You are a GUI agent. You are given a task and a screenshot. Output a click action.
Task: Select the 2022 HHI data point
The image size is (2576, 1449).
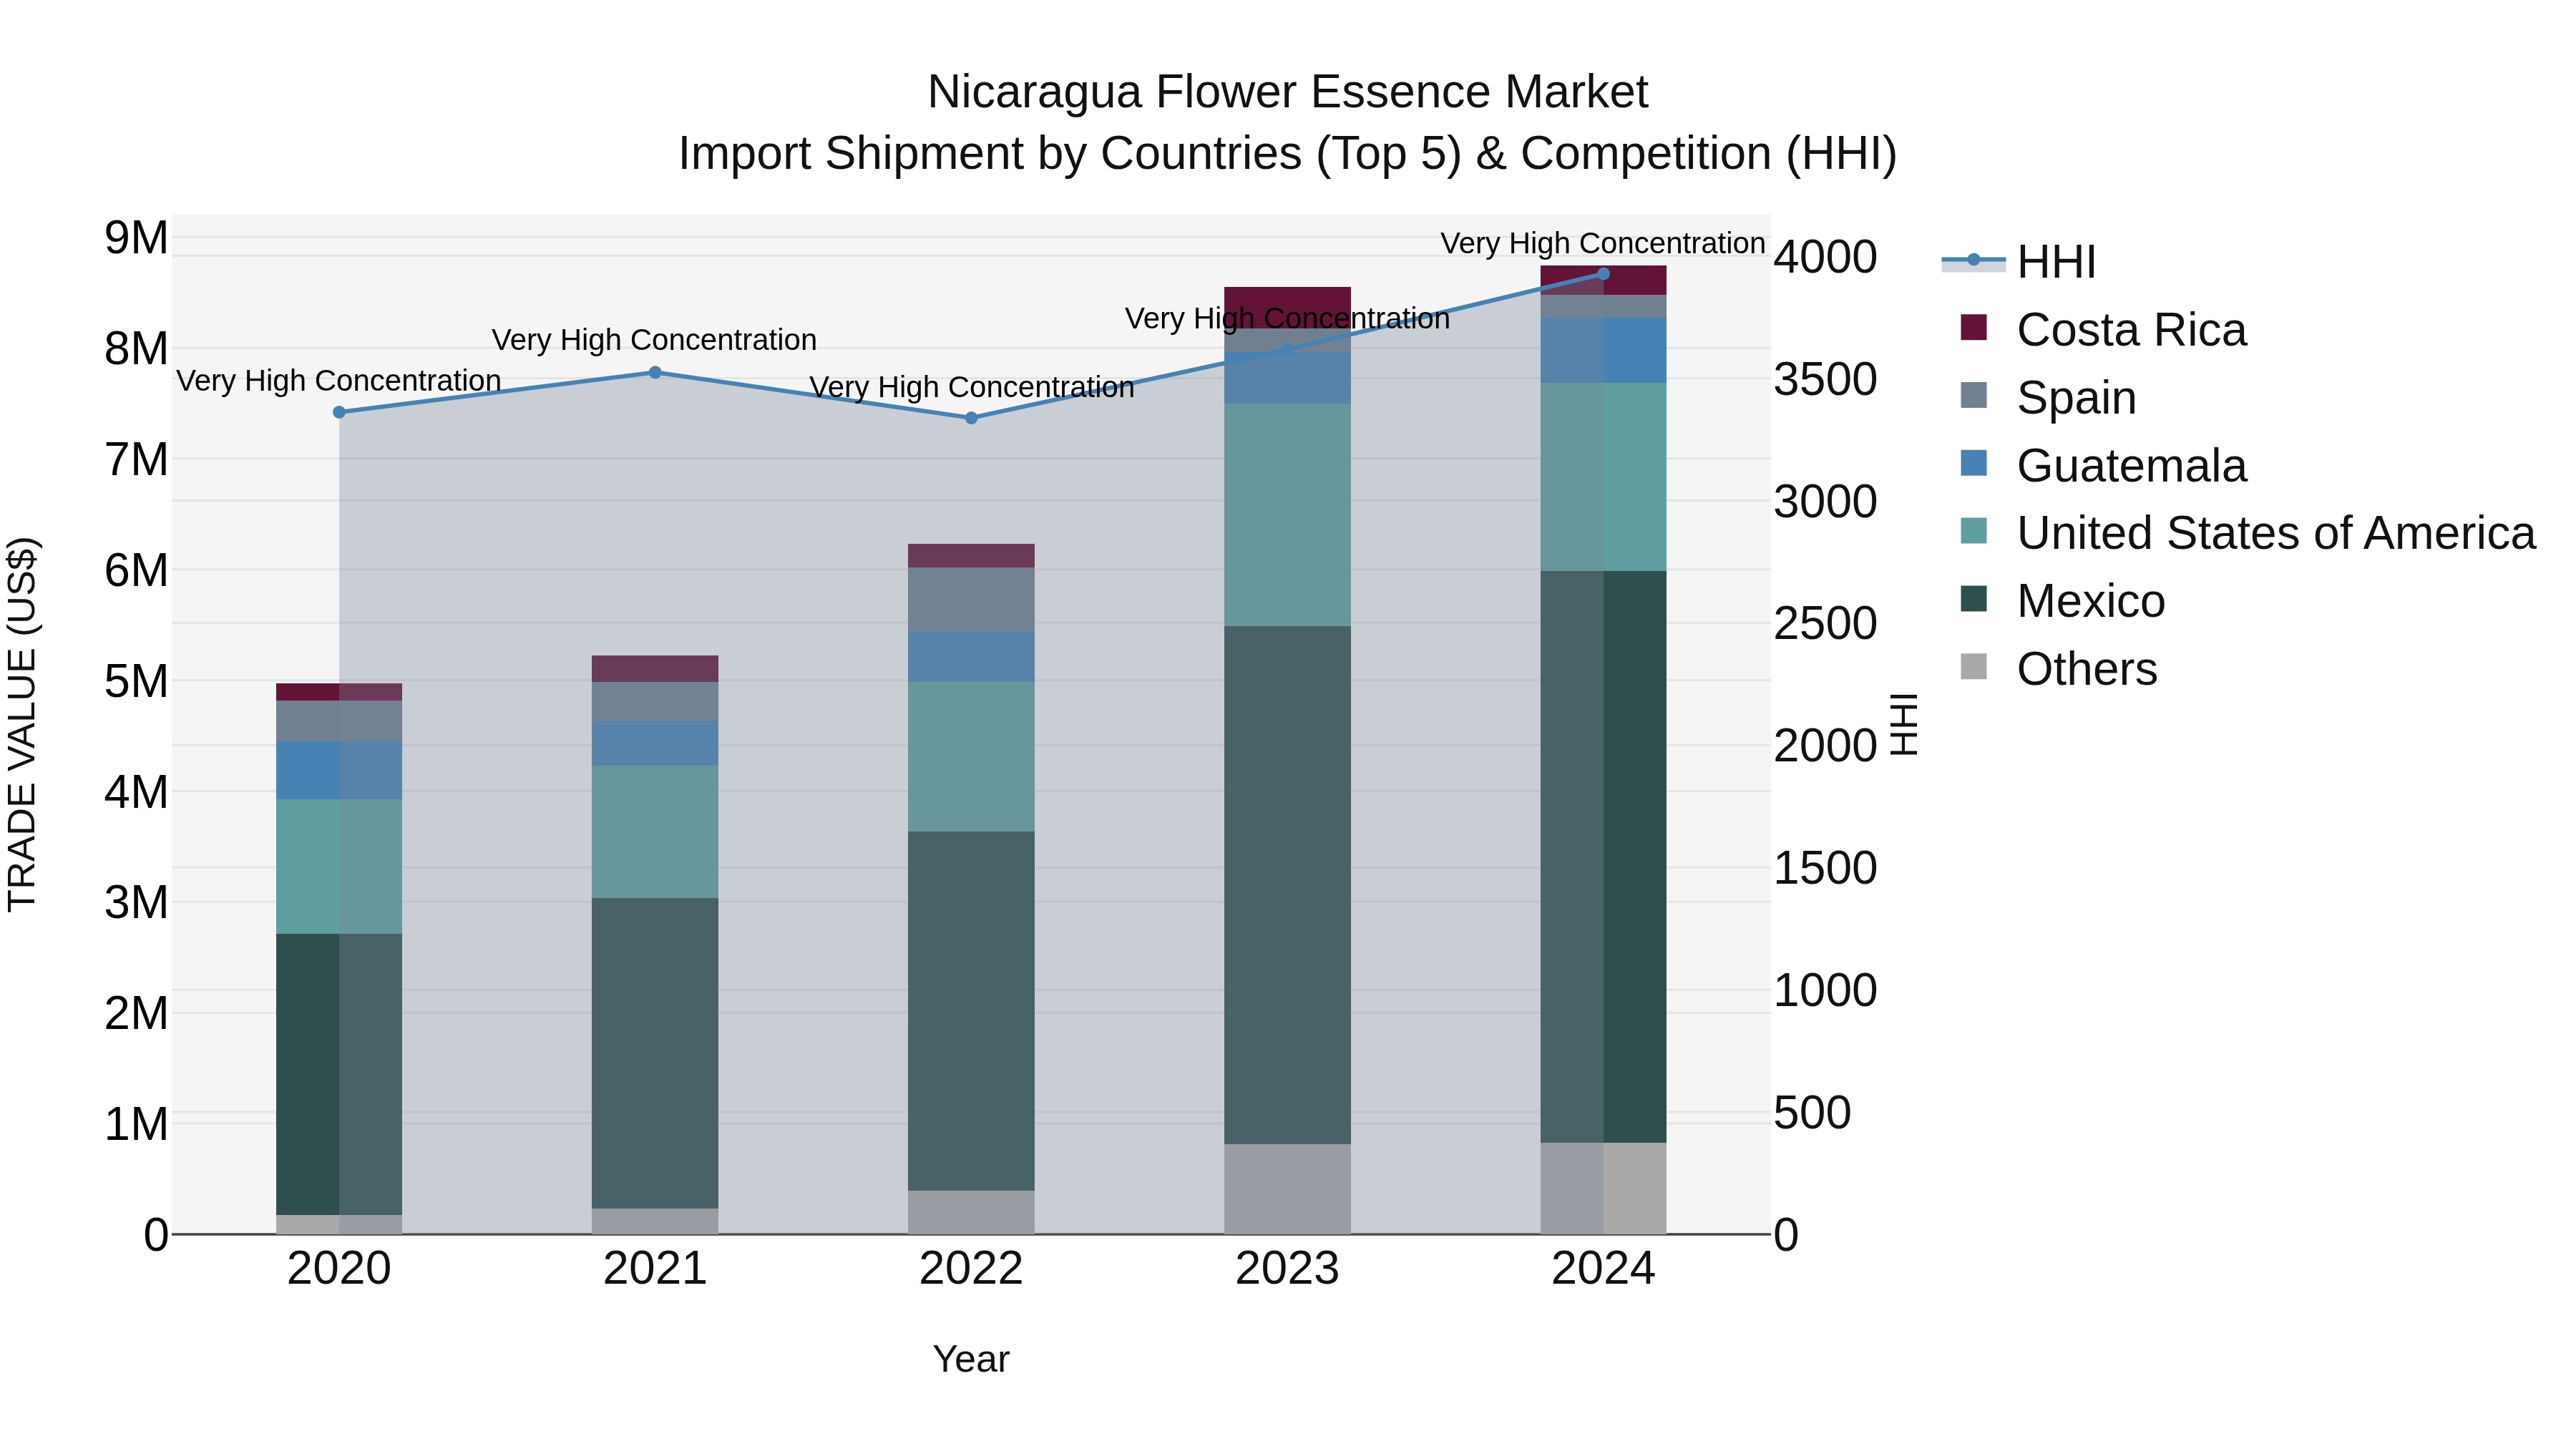click(x=971, y=418)
